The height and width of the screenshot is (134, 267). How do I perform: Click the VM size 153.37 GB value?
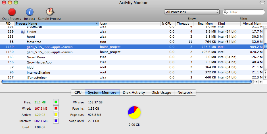point(95,102)
